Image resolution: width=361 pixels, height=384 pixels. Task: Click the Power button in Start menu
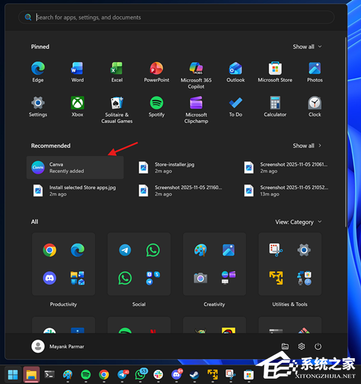coord(318,346)
